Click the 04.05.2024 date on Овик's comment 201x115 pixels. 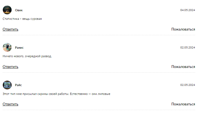188,10
